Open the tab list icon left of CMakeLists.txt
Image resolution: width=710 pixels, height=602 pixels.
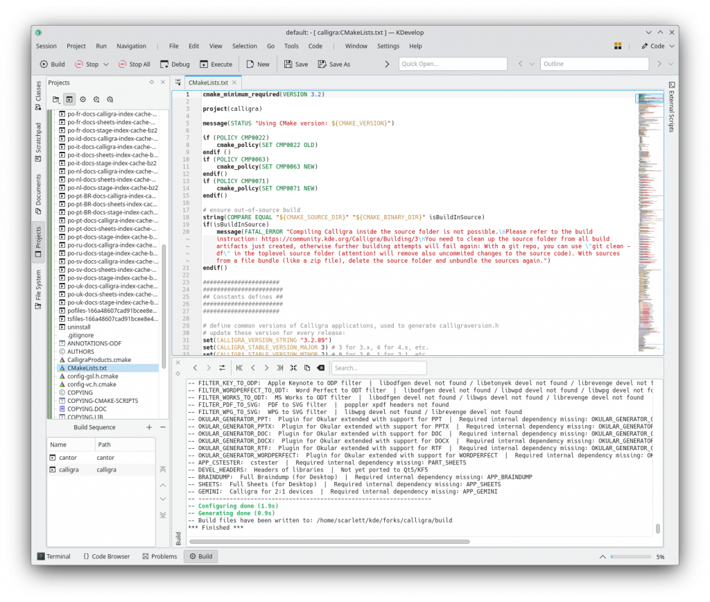[x=178, y=83]
